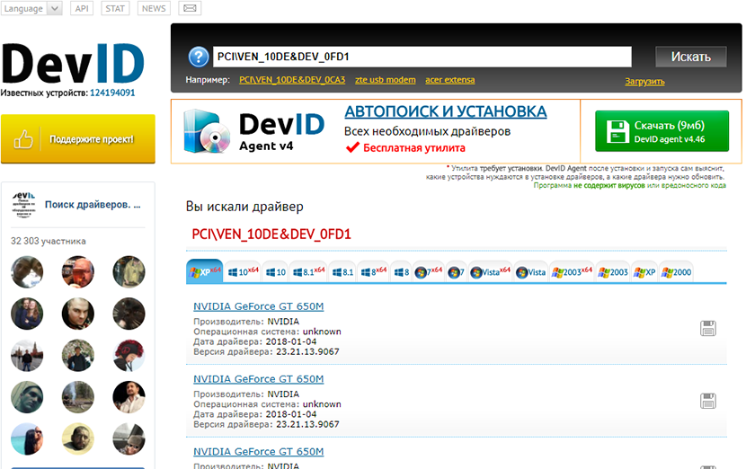Download DevID agent v4.46 green button

662,131
